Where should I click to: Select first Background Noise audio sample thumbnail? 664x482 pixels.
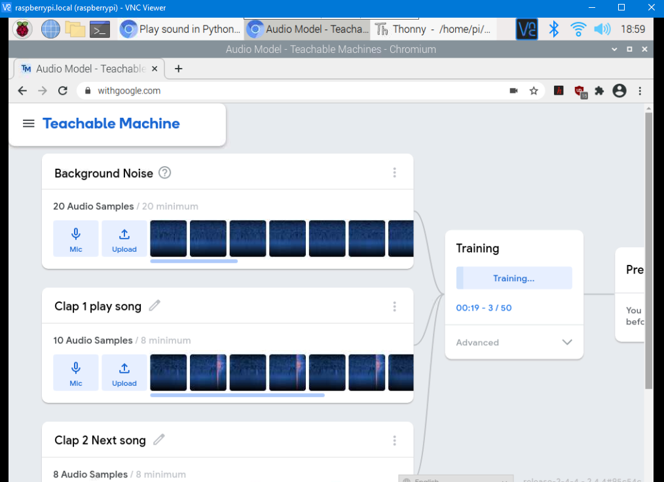[168, 239]
